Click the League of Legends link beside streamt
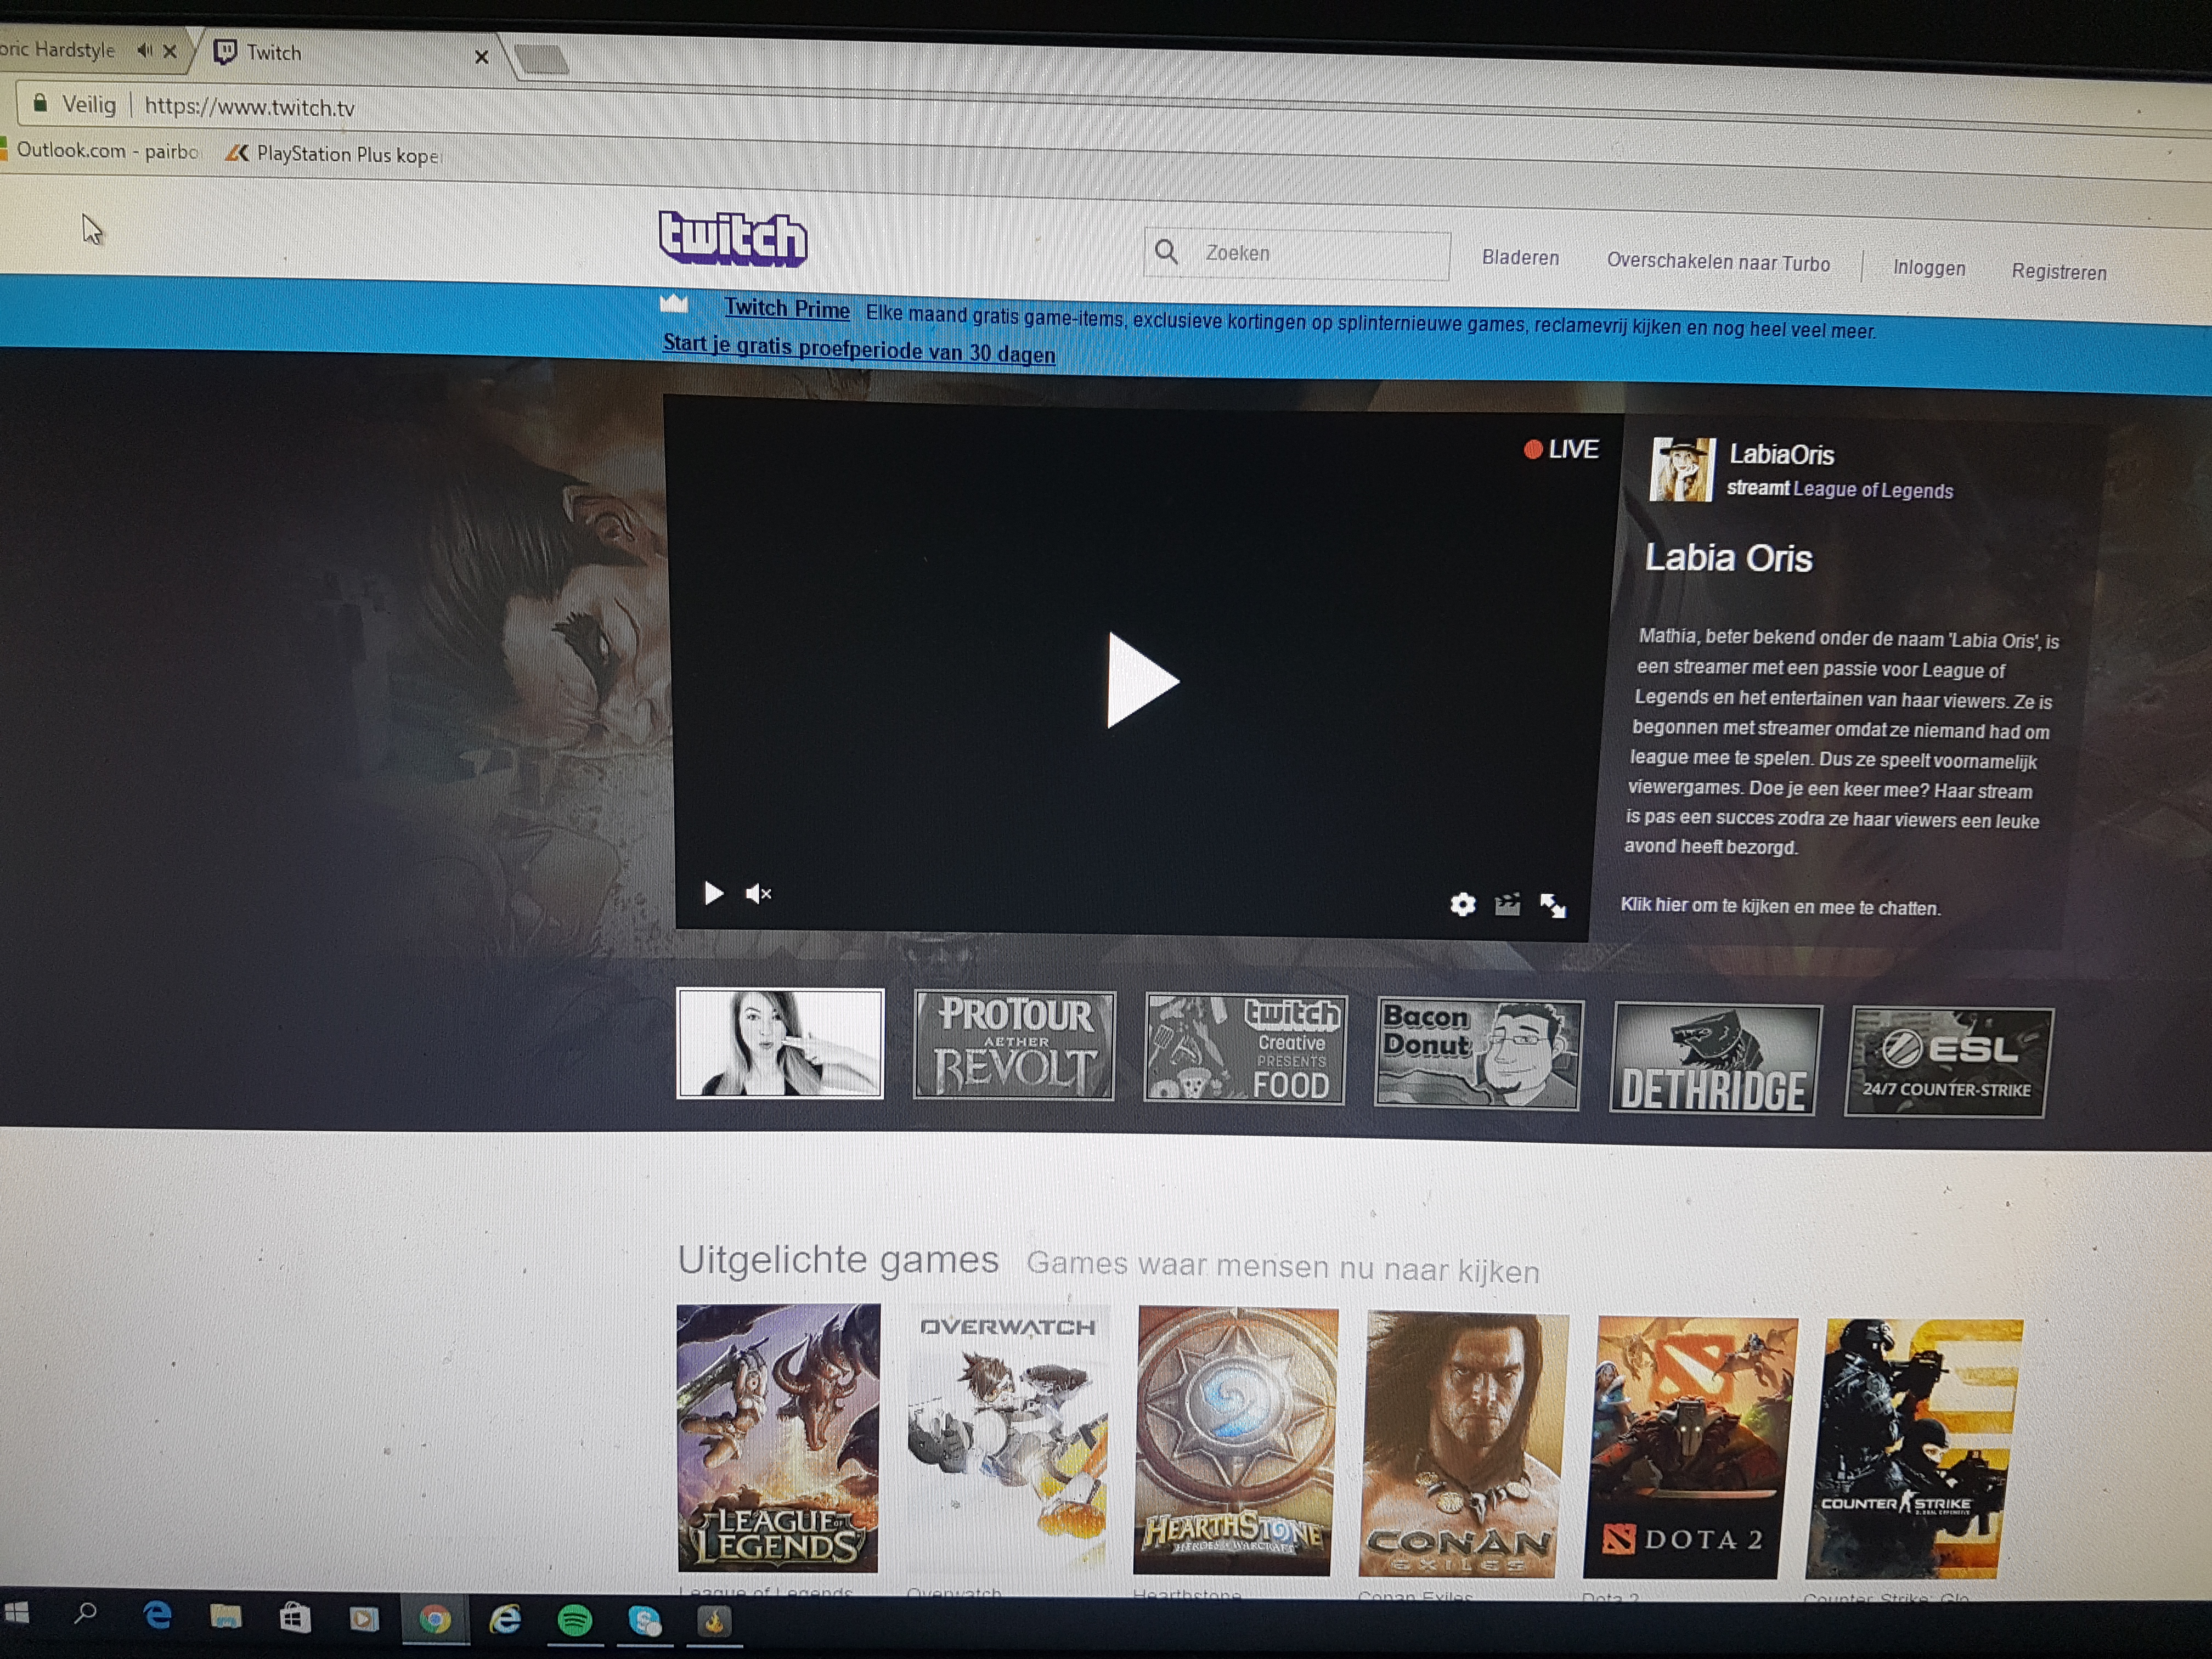 click(x=1872, y=490)
